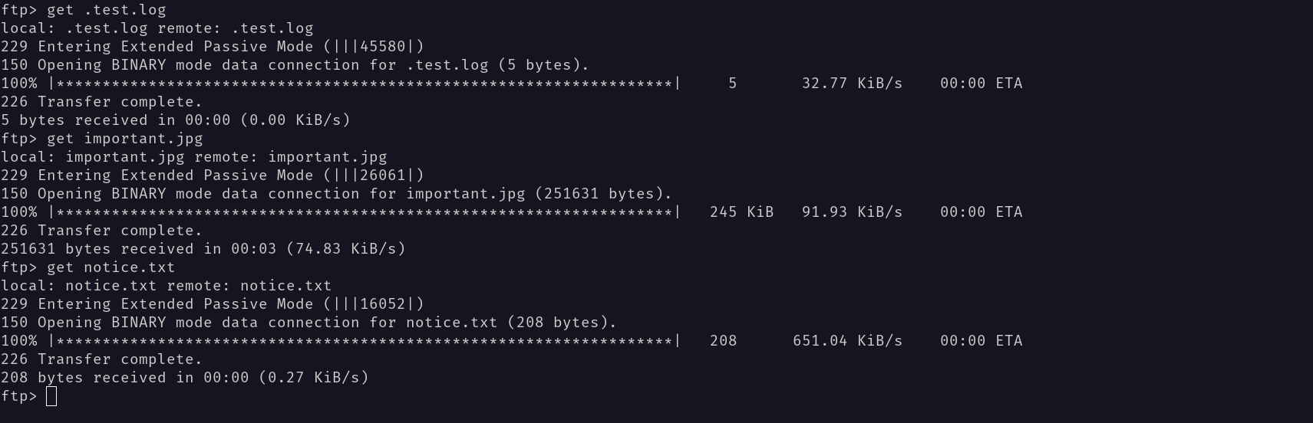The height and width of the screenshot is (423, 1313).
Task: Click the passive mode port 16052 text
Action: click(x=383, y=304)
